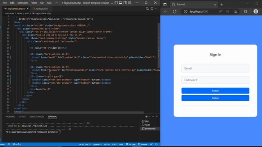Open tab actions menu icon in Edge
The image size is (262, 147).
[165, 4]
